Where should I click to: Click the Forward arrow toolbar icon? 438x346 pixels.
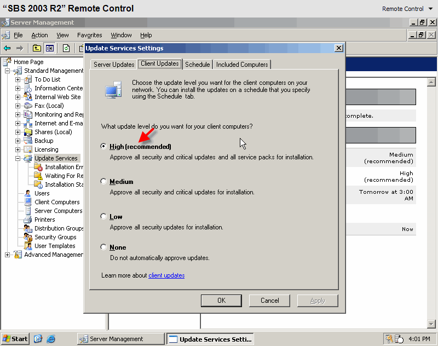(20, 48)
